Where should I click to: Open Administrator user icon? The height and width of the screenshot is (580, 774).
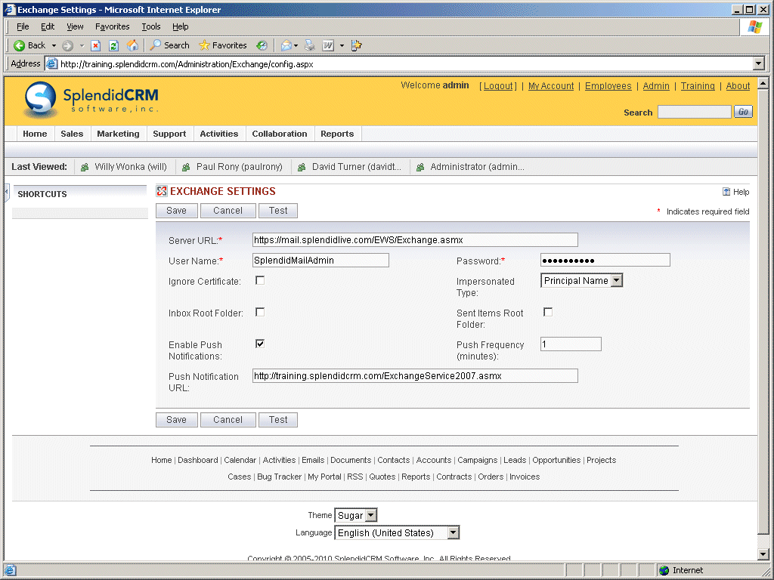tap(420, 167)
